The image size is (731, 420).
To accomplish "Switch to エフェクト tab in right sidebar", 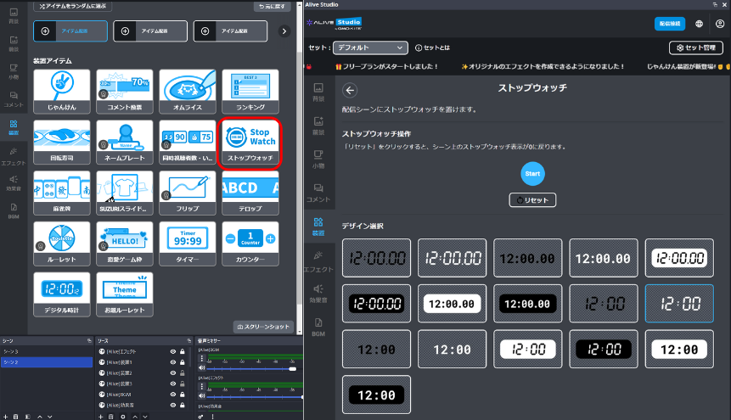I will tap(318, 259).
